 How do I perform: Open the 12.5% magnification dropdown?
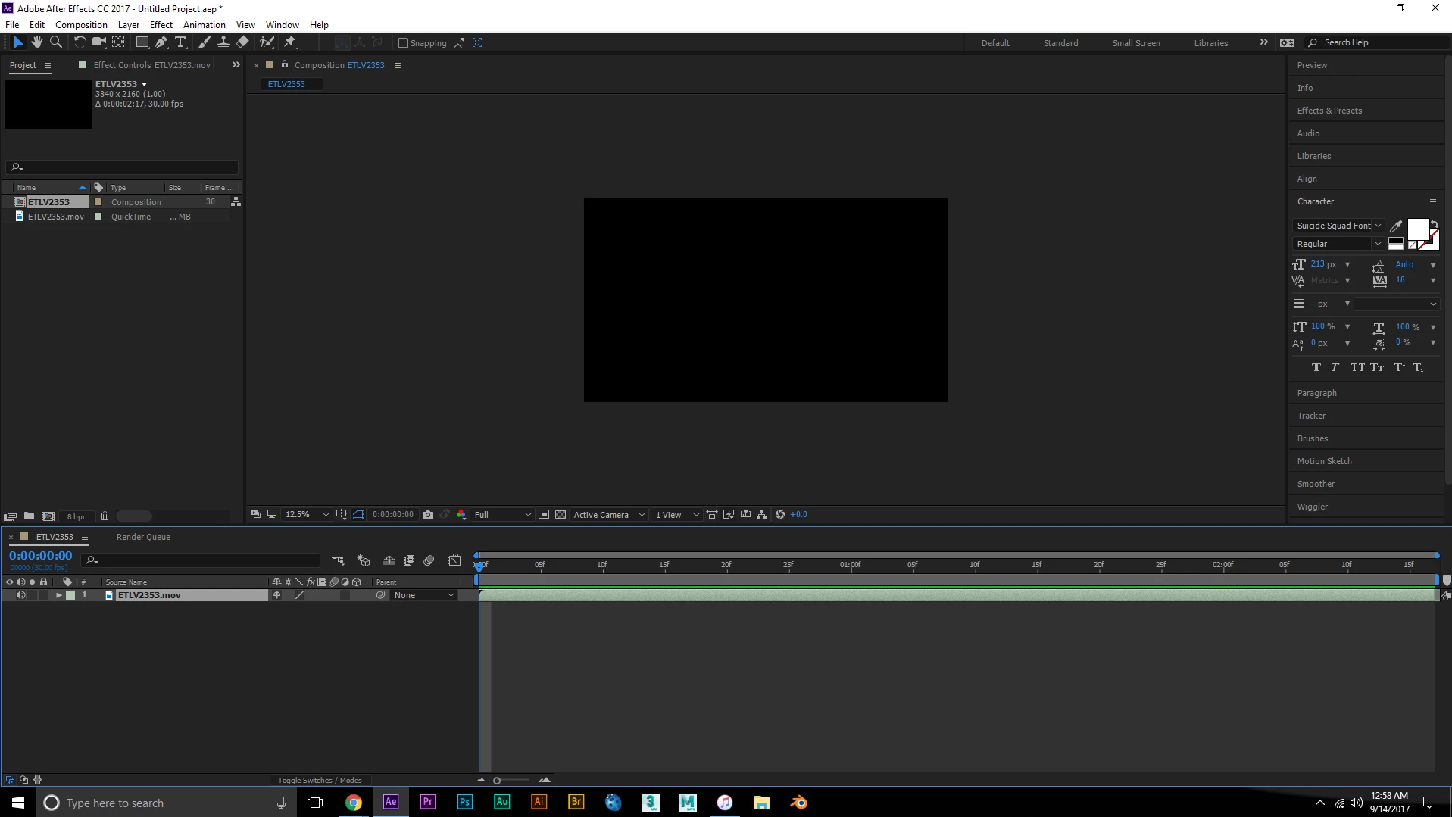point(306,515)
